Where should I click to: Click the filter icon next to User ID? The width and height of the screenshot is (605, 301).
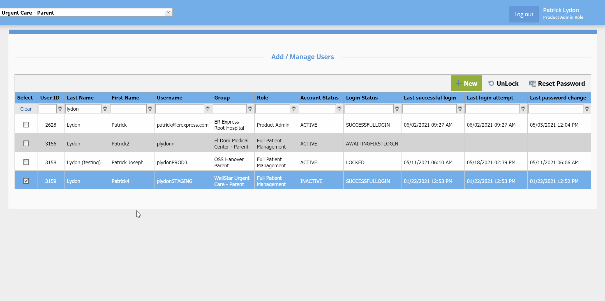coord(60,109)
